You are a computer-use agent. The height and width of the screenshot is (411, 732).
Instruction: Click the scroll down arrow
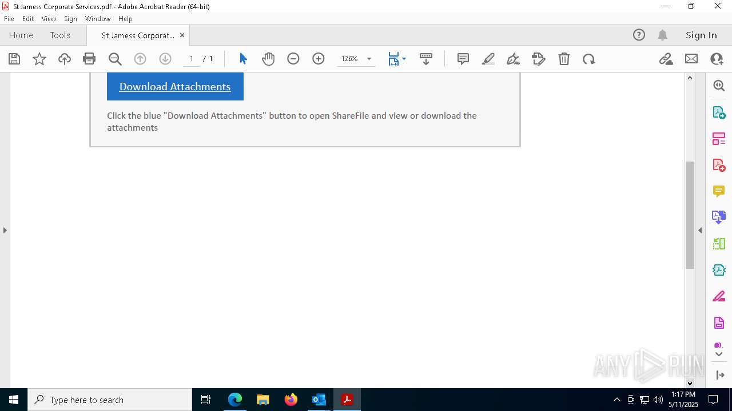(690, 383)
